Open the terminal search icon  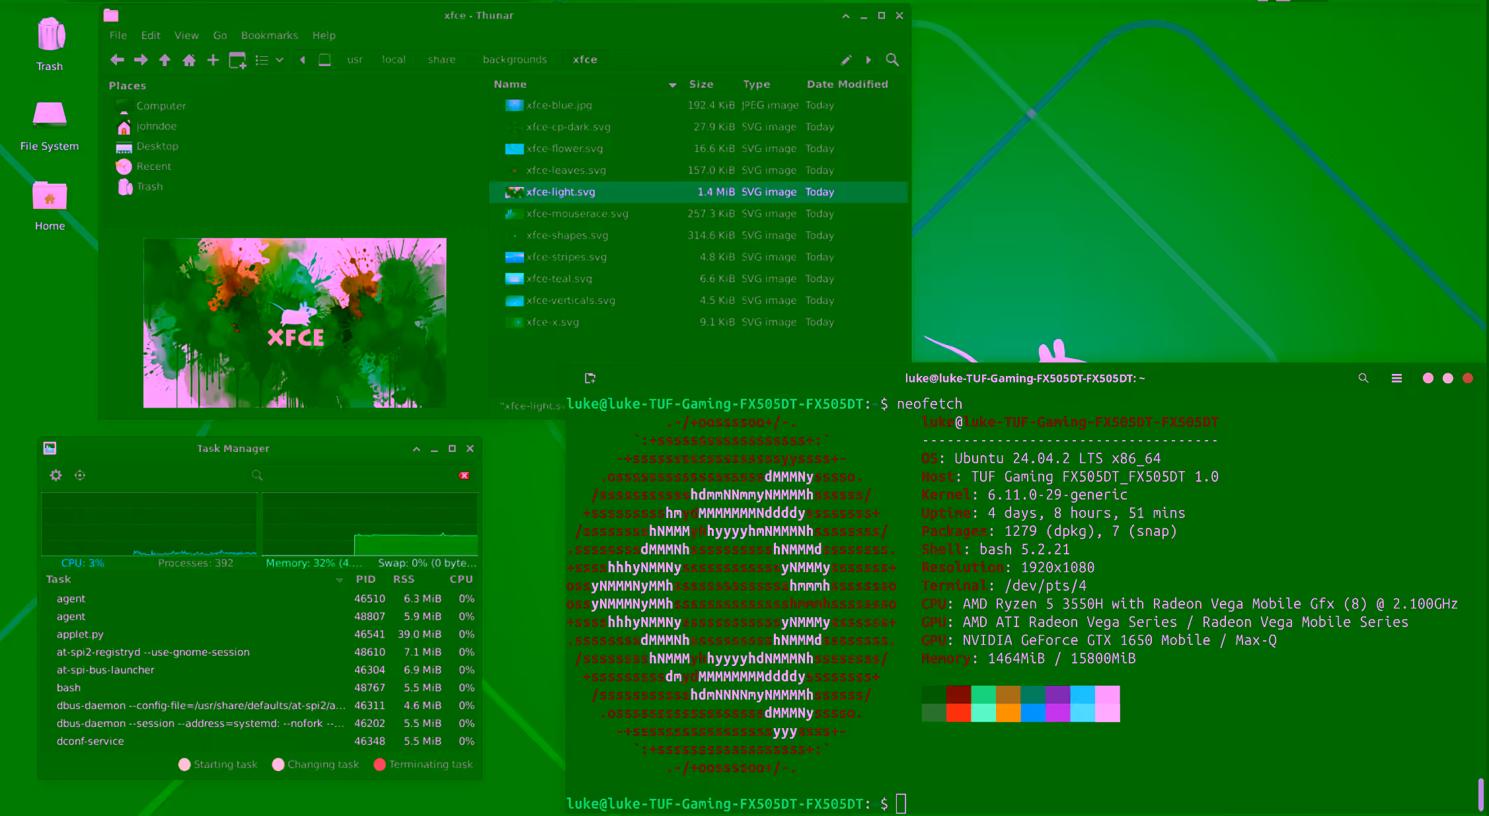pyautogui.click(x=1364, y=378)
